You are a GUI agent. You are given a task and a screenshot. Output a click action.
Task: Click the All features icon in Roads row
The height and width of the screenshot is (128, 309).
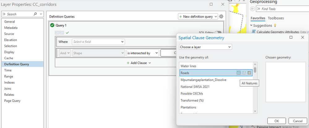[239, 73]
